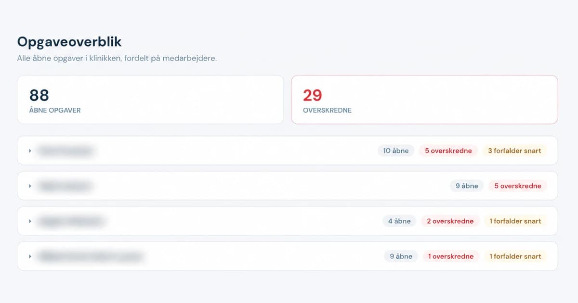Open the 29 Overskredne summary card
The width and height of the screenshot is (578, 303).
424,100
